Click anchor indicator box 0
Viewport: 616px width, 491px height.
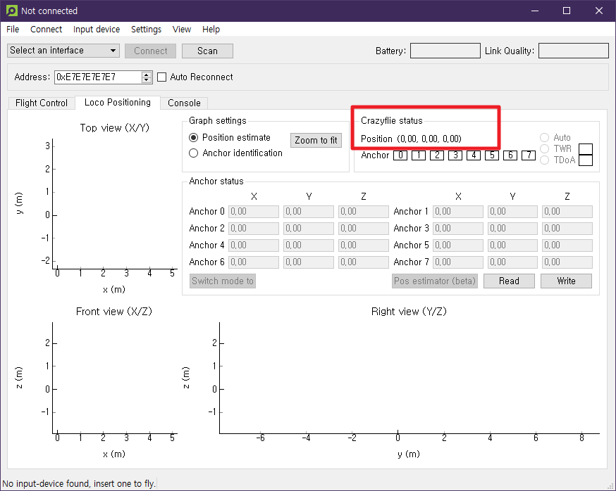coord(400,155)
